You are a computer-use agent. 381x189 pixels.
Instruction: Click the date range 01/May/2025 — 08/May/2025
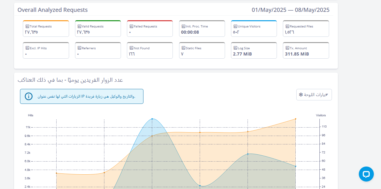pyautogui.click(x=291, y=10)
